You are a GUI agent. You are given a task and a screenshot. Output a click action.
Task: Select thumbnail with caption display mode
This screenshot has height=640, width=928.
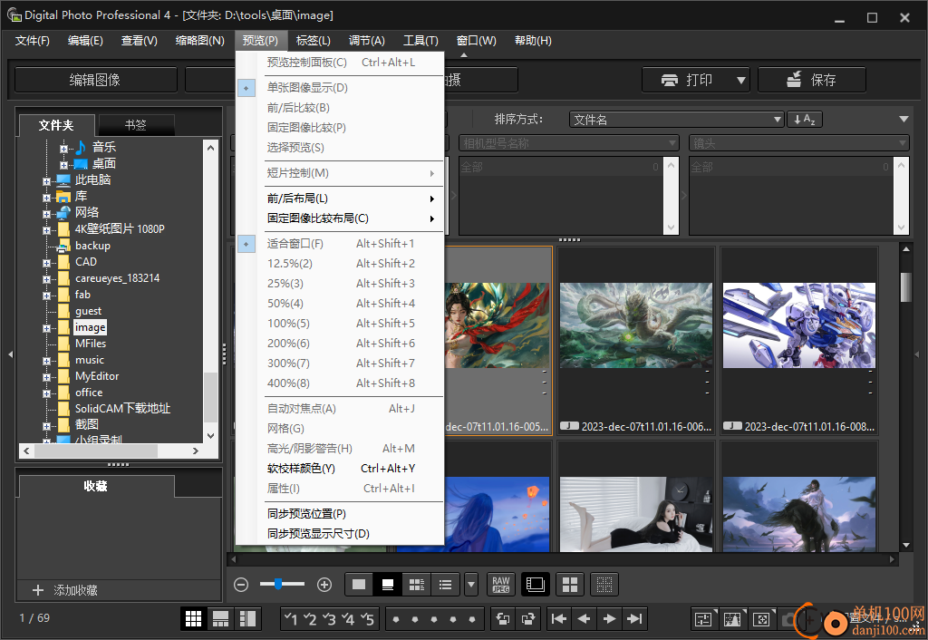(388, 585)
